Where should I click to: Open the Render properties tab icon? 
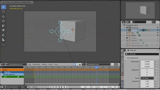[x=122, y=59]
